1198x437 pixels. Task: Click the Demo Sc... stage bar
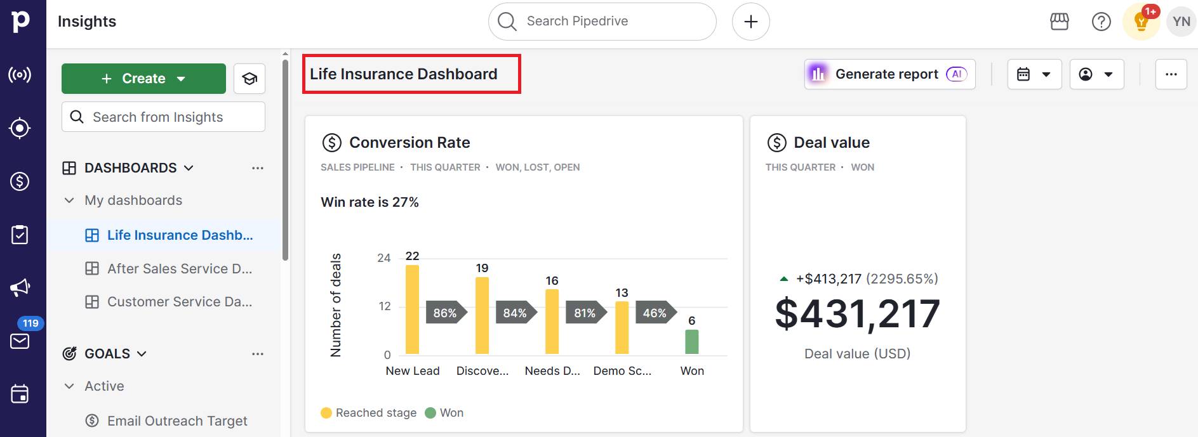coord(622,328)
